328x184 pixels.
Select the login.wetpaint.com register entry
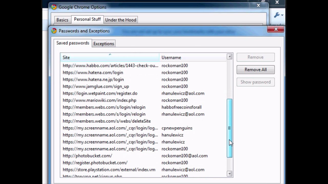point(143,93)
